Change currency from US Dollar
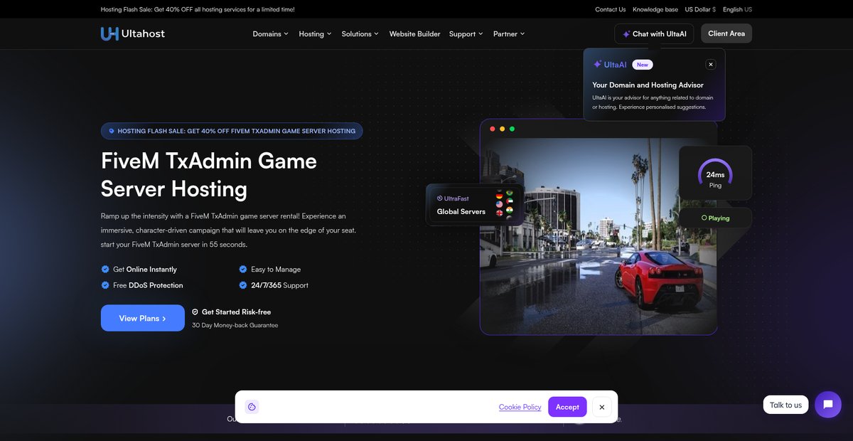Image resolution: width=853 pixels, height=441 pixels. pyautogui.click(x=700, y=9)
